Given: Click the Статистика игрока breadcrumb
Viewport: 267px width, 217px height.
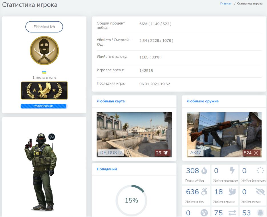Looking at the screenshot, I should [250, 4].
